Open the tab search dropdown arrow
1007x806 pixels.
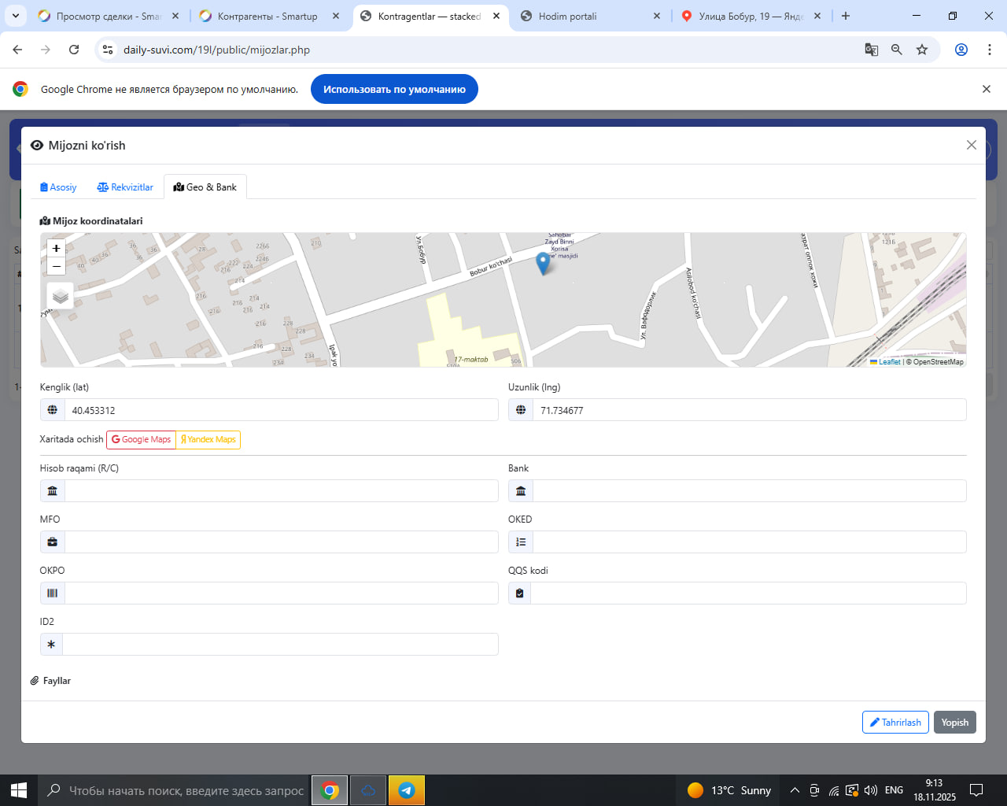[16, 16]
